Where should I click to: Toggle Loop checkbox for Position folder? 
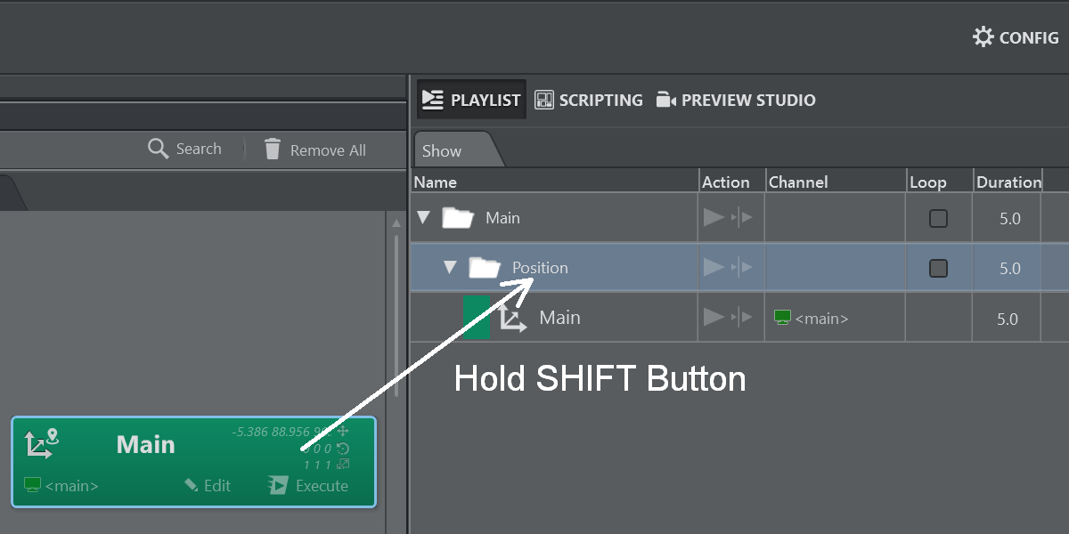938,268
